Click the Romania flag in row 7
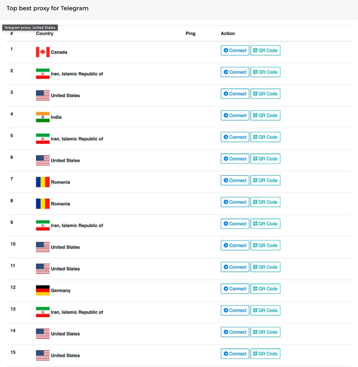 click(x=43, y=182)
